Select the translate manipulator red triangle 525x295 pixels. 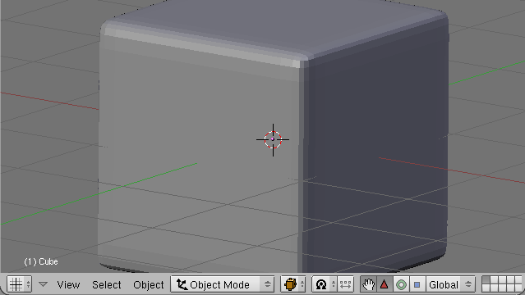385,284
